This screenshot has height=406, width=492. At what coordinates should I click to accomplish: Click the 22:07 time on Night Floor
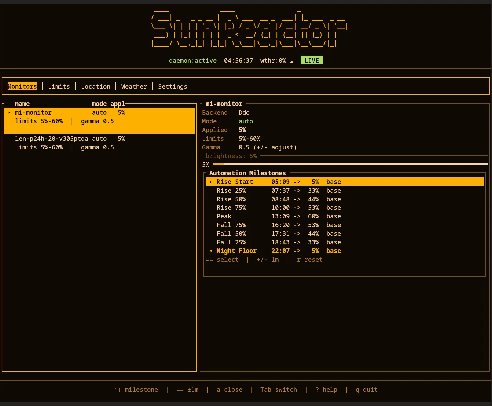click(x=280, y=251)
